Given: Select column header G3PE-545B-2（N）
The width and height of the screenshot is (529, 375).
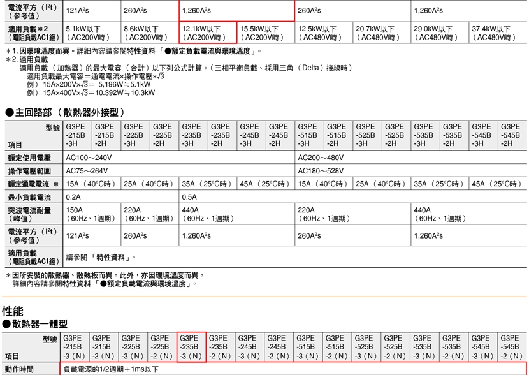Looking at the screenshot, I should [x=512, y=348].
